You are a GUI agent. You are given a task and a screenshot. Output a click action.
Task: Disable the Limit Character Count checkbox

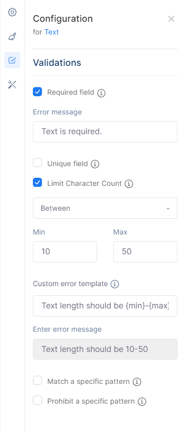click(x=37, y=182)
